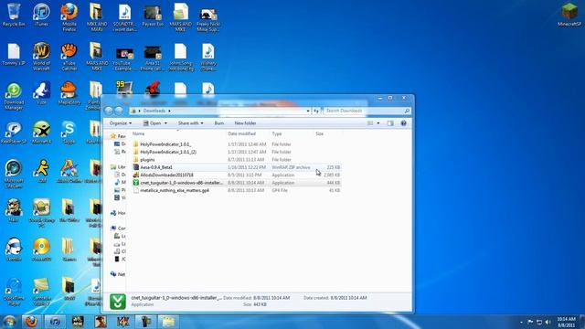Click the taskbar clock showing 10:14 AM
This screenshot has width=585, height=329.
click(567, 322)
